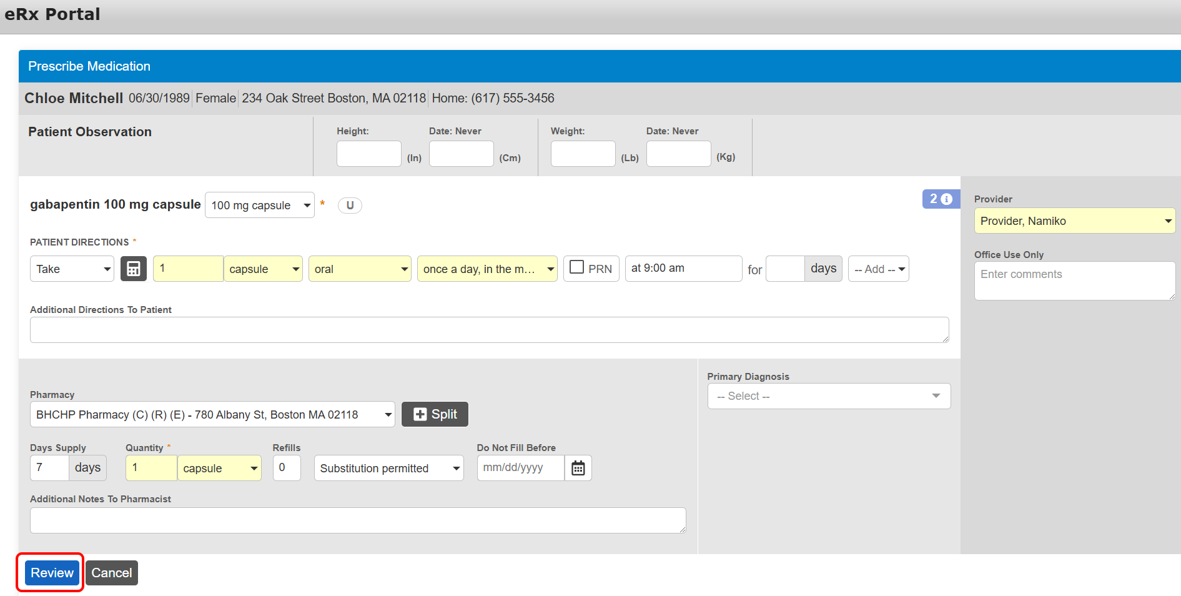The width and height of the screenshot is (1181, 596).
Task: Click the Review button
Action: [x=52, y=573]
